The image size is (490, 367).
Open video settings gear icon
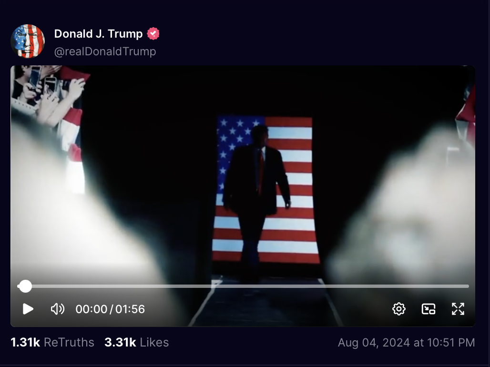pyautogui.click(x=399, y=309)
